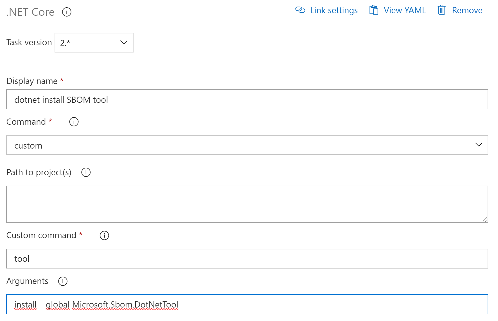Click inside the Path to project(s) text area

247,204
